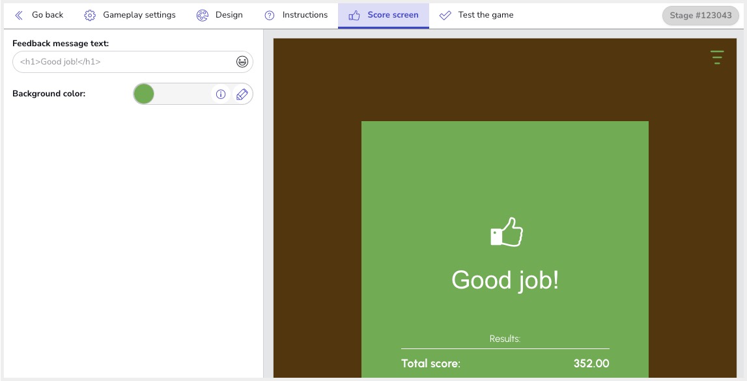The height and width of the screenshot is (381, 747).
Task: Show background color info icon
Action: click(221, 94)
